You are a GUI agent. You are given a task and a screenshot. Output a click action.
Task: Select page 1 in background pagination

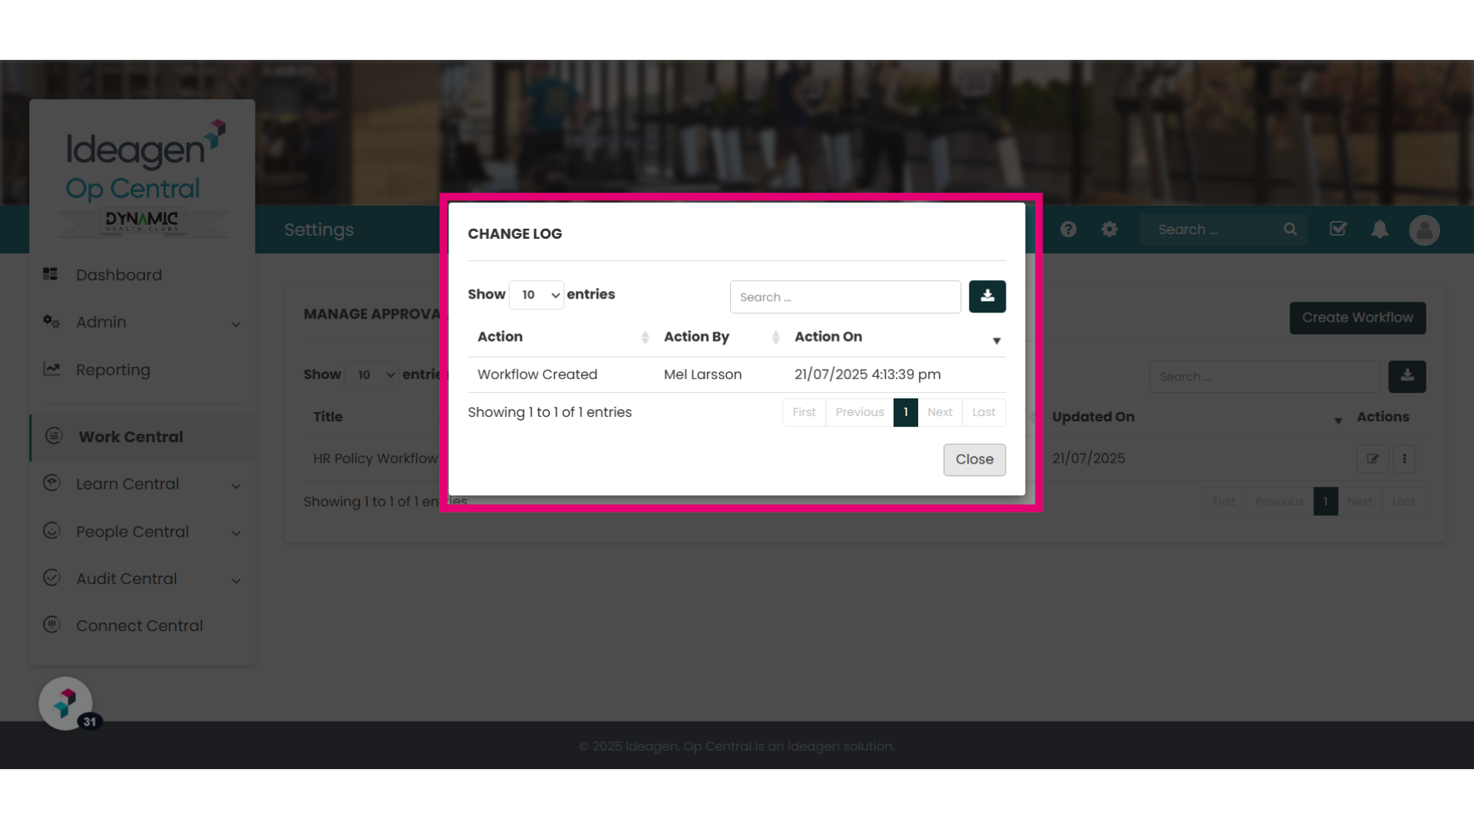click(x=1325, y=501)
